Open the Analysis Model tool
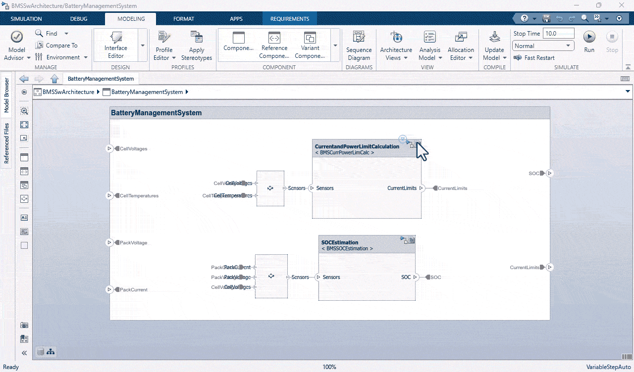The width and height of the screenshot is (634, 372). coord(429,46)
